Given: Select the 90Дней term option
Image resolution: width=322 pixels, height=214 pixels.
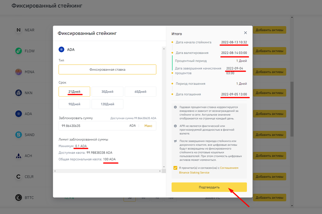Looking at the screenshot, I should [74, 104].
